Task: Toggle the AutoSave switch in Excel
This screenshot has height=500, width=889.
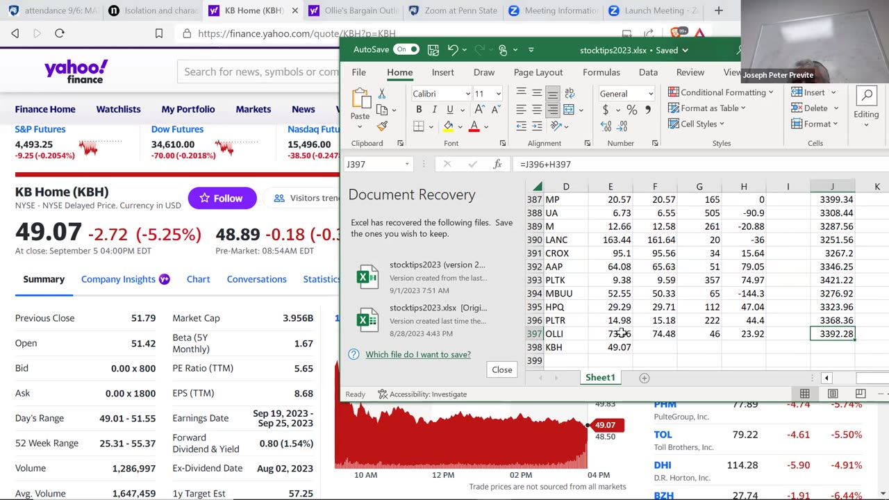Action: [x=406, y=49]
